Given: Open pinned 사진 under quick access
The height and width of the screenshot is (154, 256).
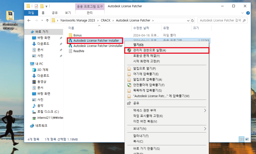Looking at the screenshot, I should (x=40, y=56).
